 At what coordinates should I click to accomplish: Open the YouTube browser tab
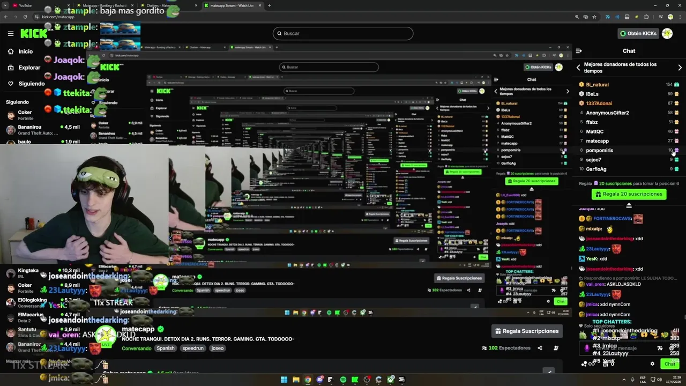40,5
